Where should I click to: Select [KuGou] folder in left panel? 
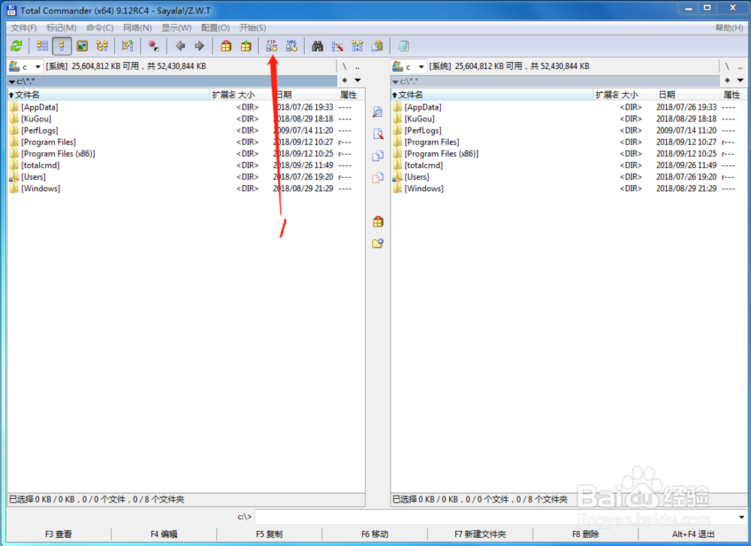coord(36,118)
